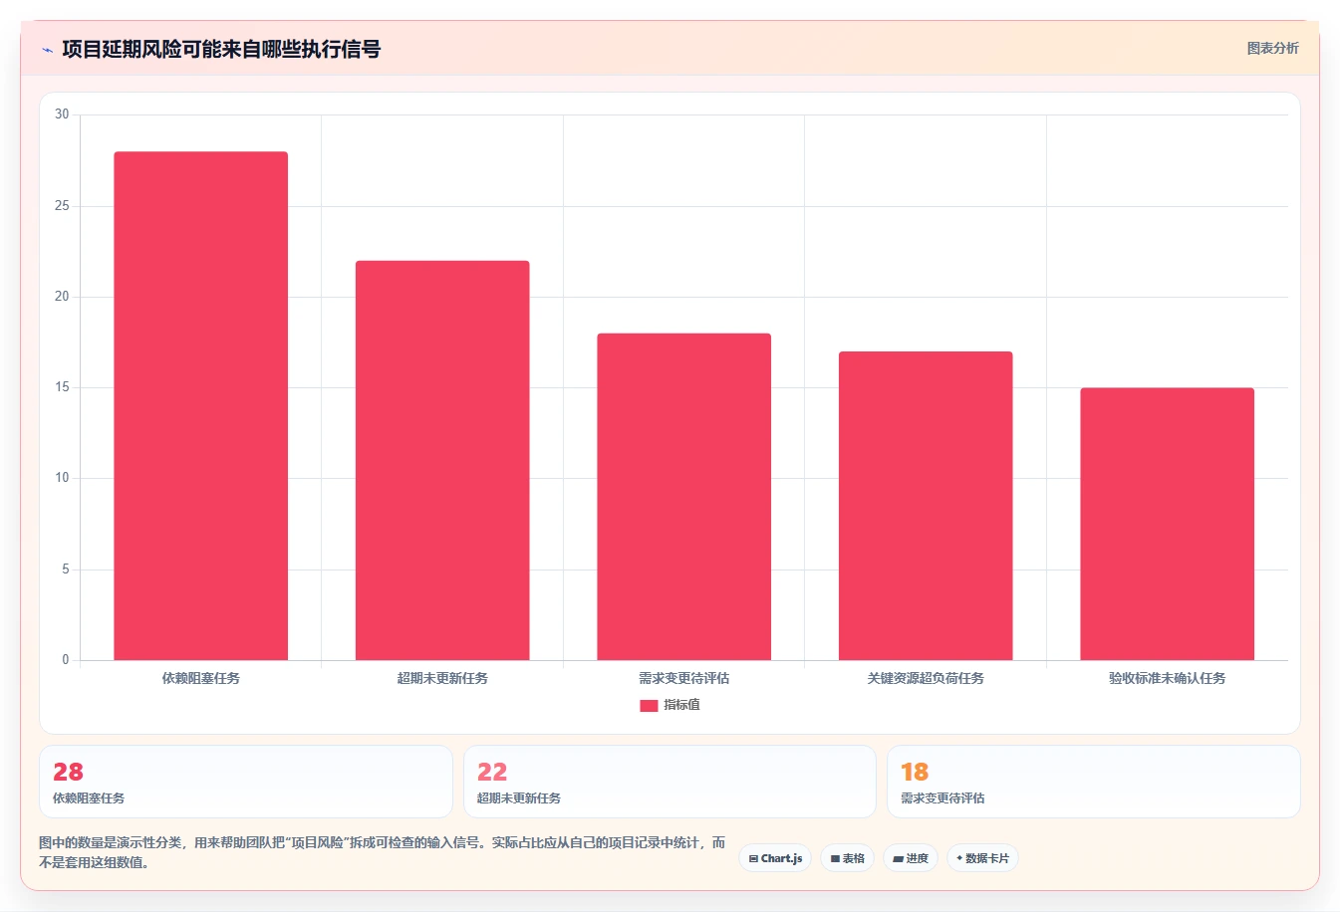Click the 验收标准未确认任务 axis label
This screenshot has width=1340, height=912.
[1168, 678]
